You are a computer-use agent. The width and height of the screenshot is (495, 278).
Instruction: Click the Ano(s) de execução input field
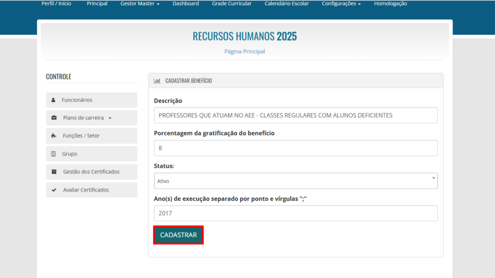pos(296,213)
